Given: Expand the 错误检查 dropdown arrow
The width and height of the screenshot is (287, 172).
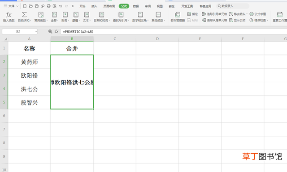Looking at the screenshot, I should [x=267, y=20].
